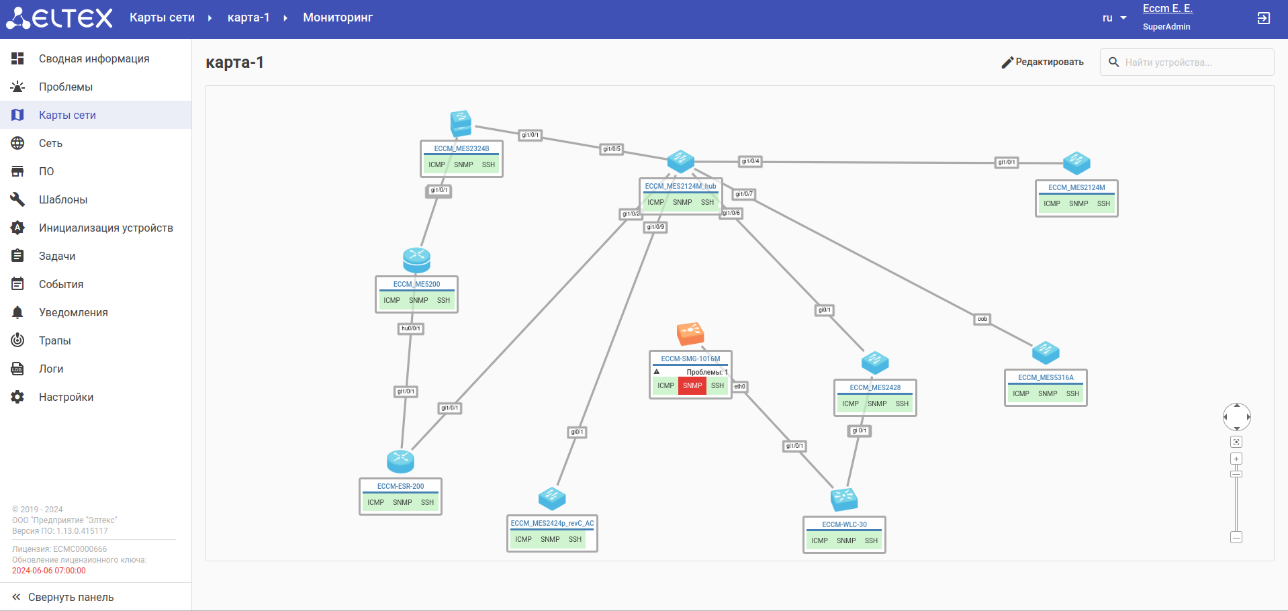Click the gi1/0/4 port label
The height and width of the screenshot is (611, 1288).
(x=750, y=161)
